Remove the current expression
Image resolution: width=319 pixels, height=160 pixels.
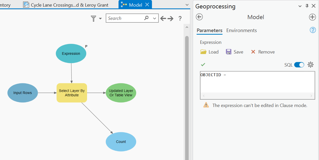click(263, 52)
